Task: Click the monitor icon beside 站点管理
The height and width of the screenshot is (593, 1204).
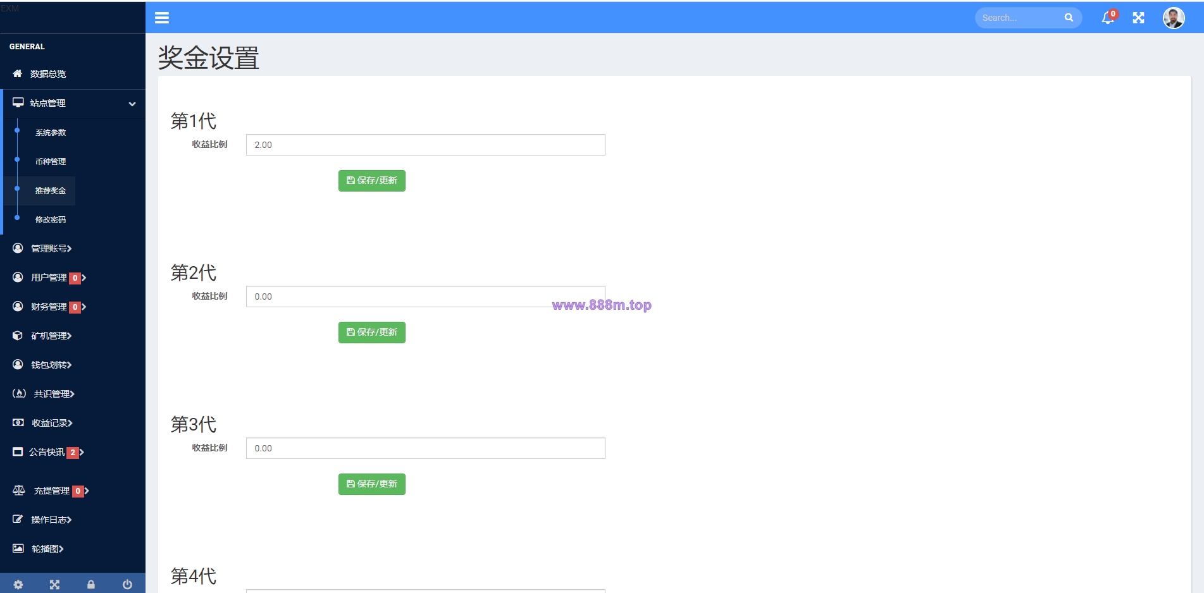Action: click(x=18, y=102)
